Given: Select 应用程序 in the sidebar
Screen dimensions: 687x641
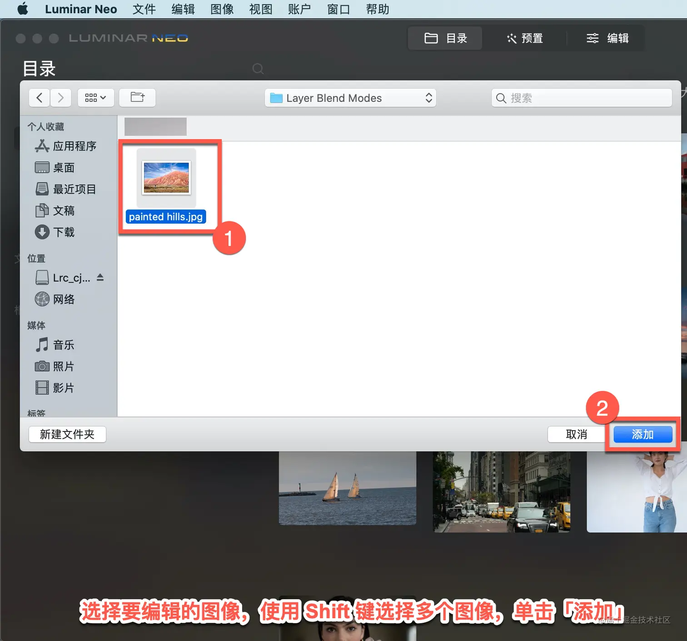Looking at the screenshot, I should click(66, 146).
